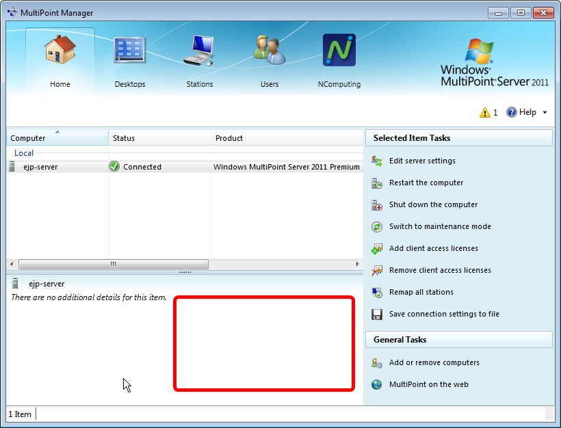This screenshot has height=428, width=561.
Task: Open the NComputing logo icon
Action: tap(339, 50)
